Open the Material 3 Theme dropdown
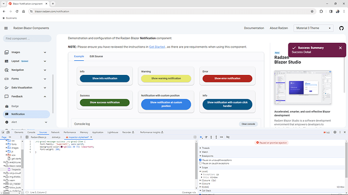The height and width of the screenshot is (195, 348). click(x=313, y=28)
